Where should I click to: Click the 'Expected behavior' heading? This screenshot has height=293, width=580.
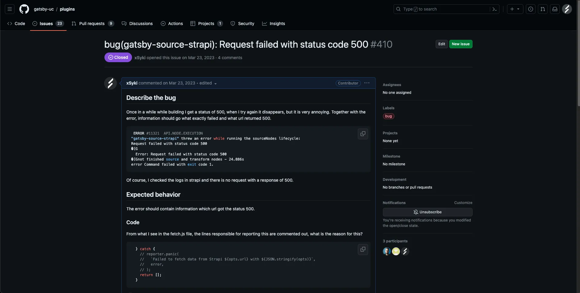pyautogui.click(x=153, y=195)
